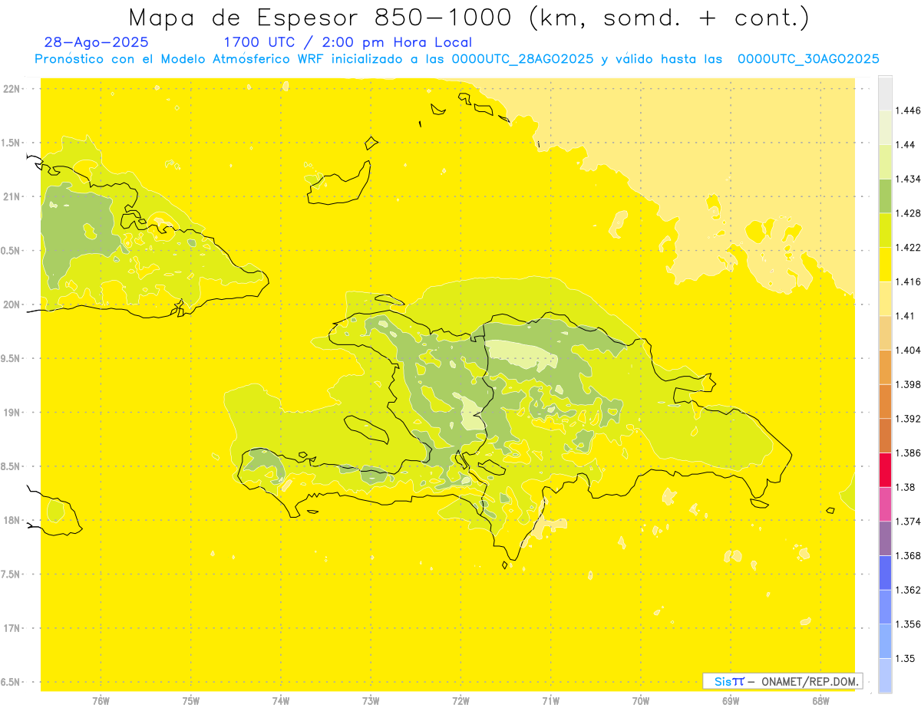Click the 72W longitude axis label
The image size is (921, 711).
click(x=460, y=700)
